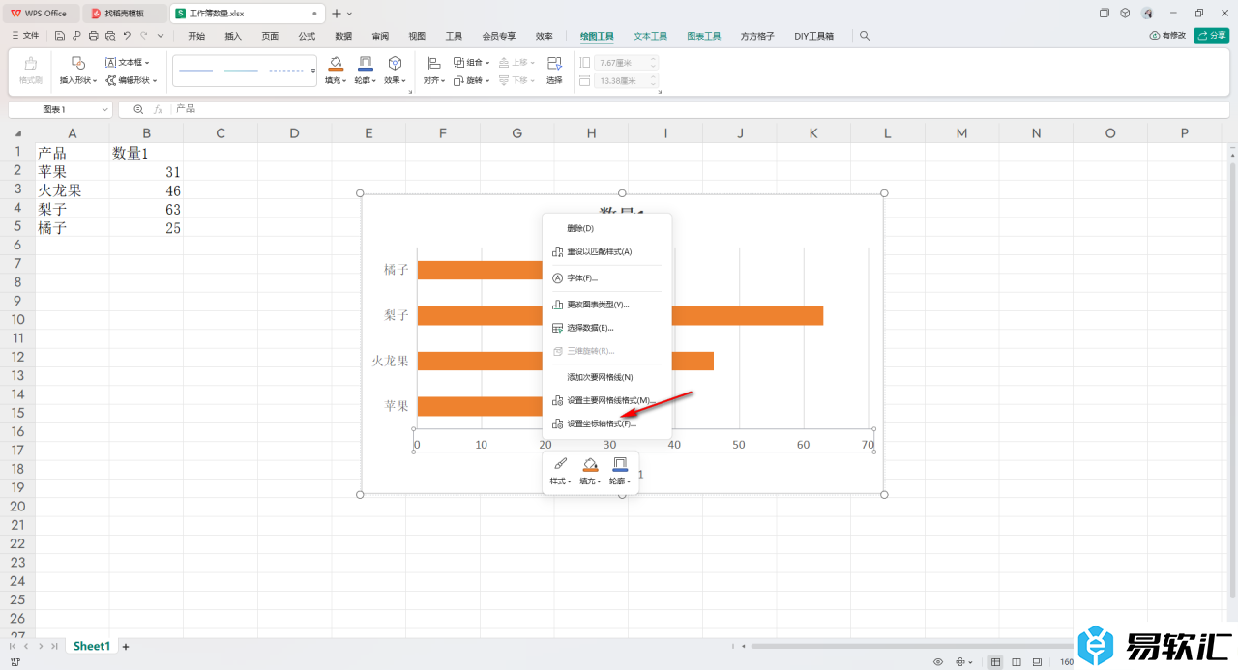Image resolution: width=1238 pixels, height=670 pixels.
Task: Switch to the Data (数据) ribbon tab
Action: [343, 36]
